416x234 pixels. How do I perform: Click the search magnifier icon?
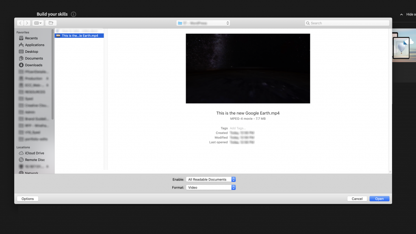coord(308,23)
